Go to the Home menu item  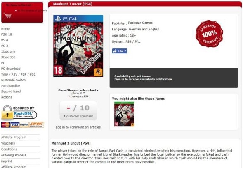click(x=6, y=29)
